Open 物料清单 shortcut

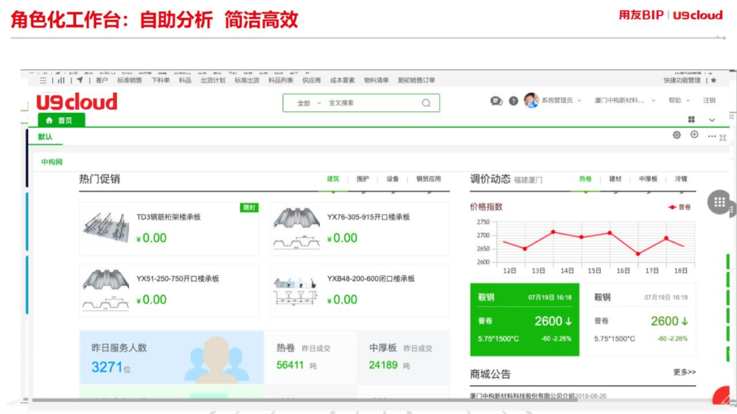[376, 80]
